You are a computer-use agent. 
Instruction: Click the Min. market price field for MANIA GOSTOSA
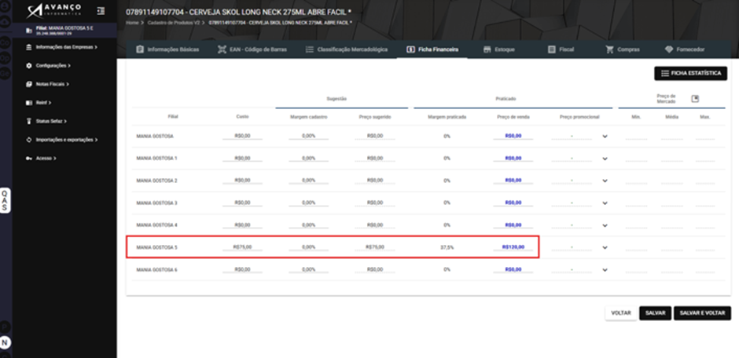pos(636,137)
